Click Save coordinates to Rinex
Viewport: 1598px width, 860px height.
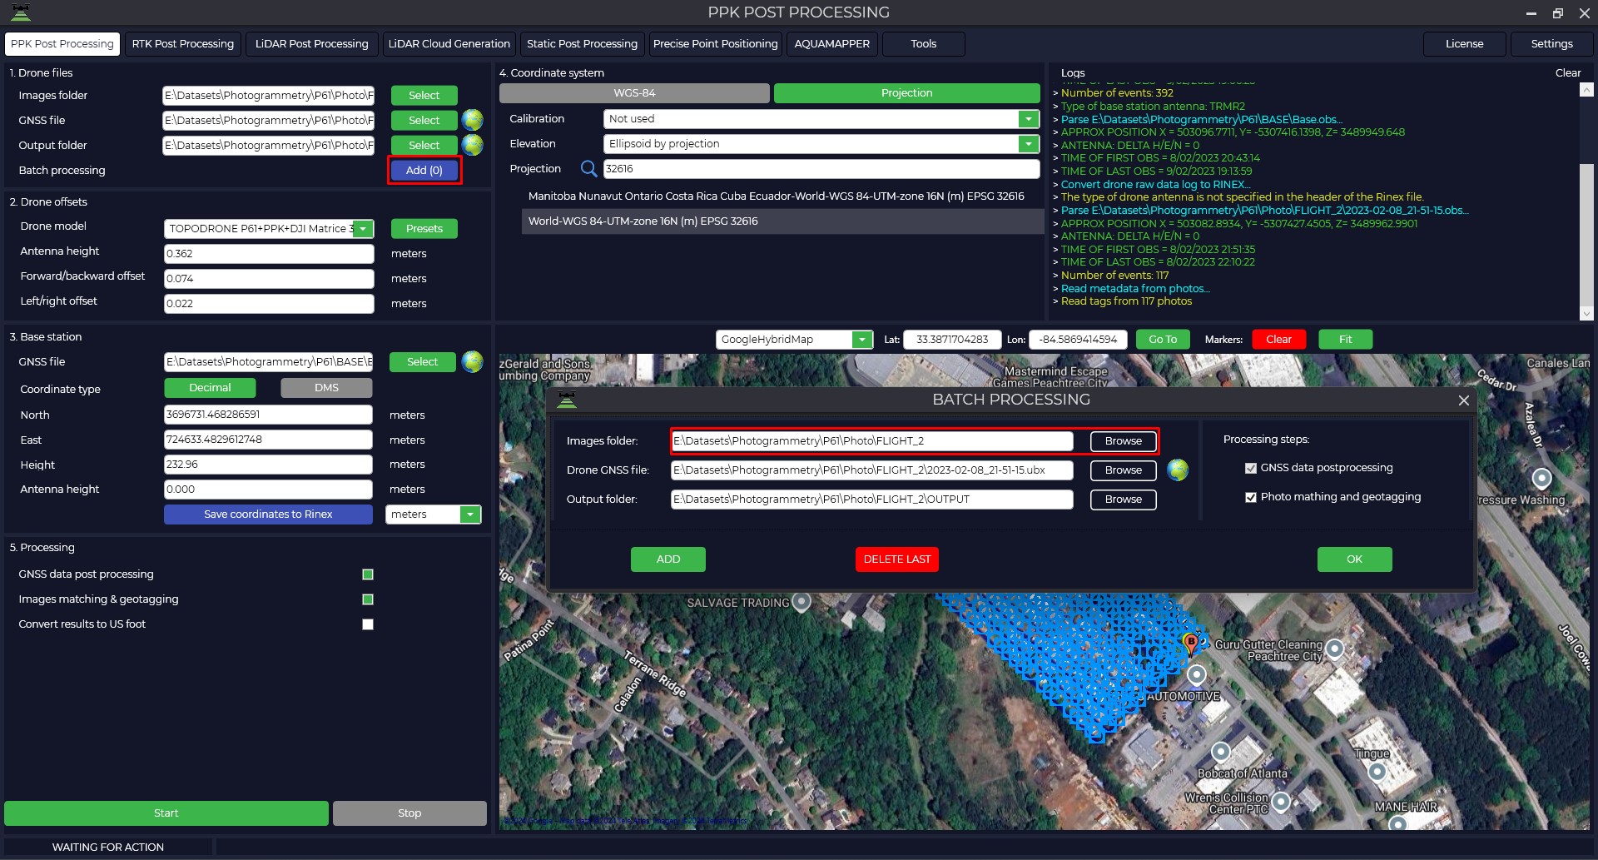click(268, 515)
